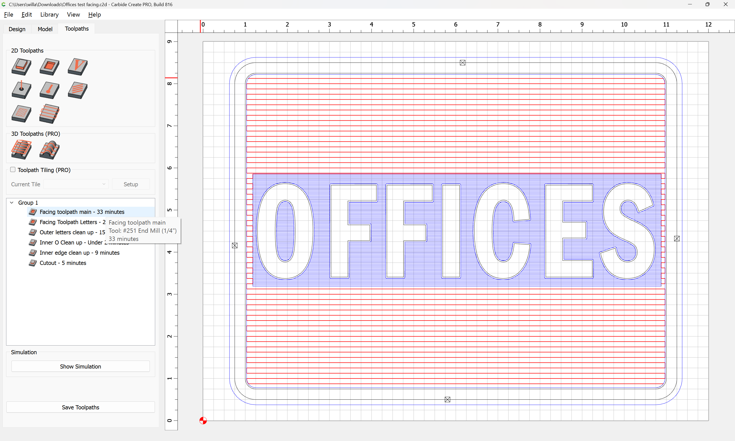Open the Library menu
The width and height of the screenshot is (735, 441).
49,15
